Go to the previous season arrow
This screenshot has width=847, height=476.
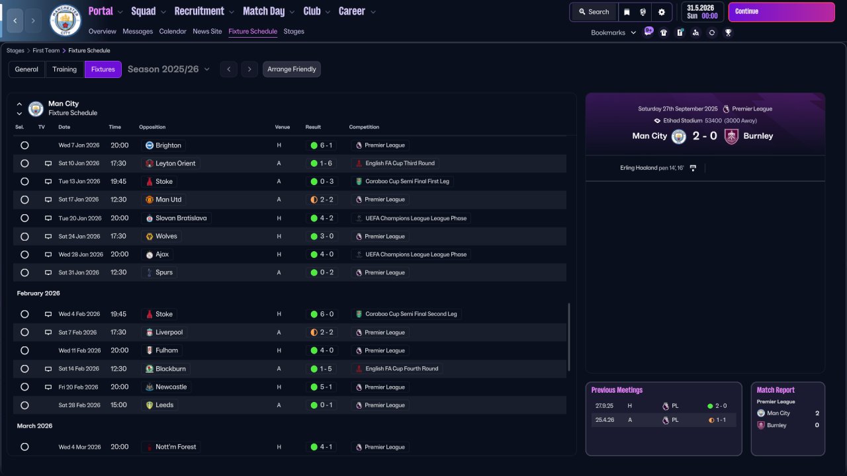(229, 69)
